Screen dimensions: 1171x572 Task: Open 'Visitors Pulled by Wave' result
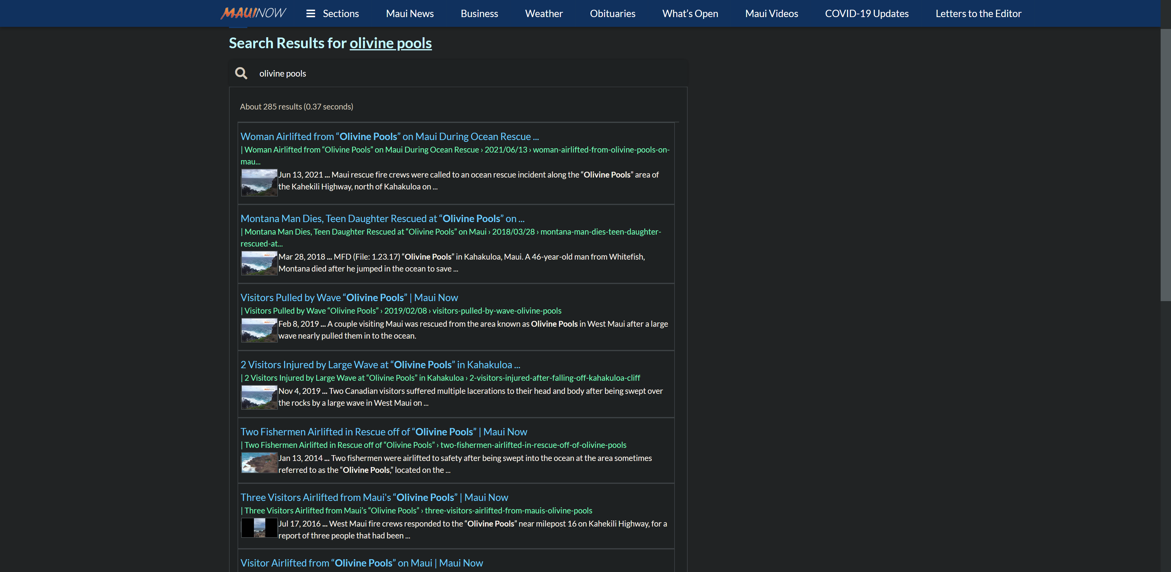[349, 297]
